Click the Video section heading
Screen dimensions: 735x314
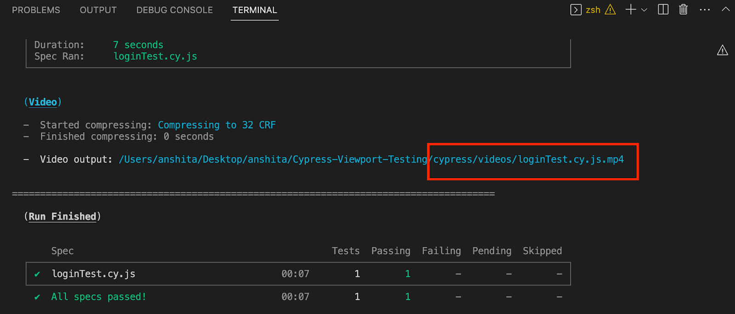click(x=43, y=102)
